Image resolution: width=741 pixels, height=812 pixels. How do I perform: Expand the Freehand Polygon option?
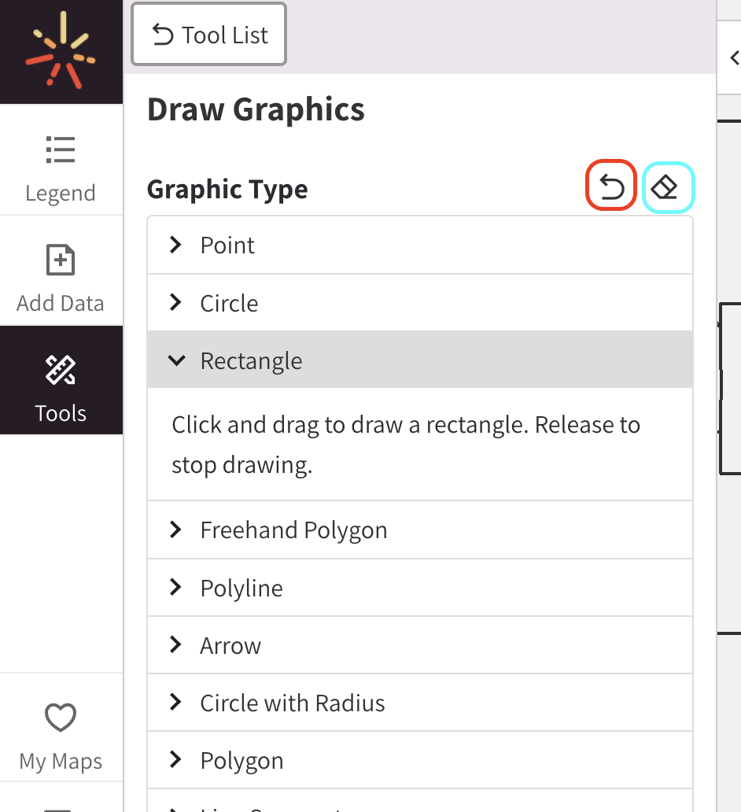point(293,530)
